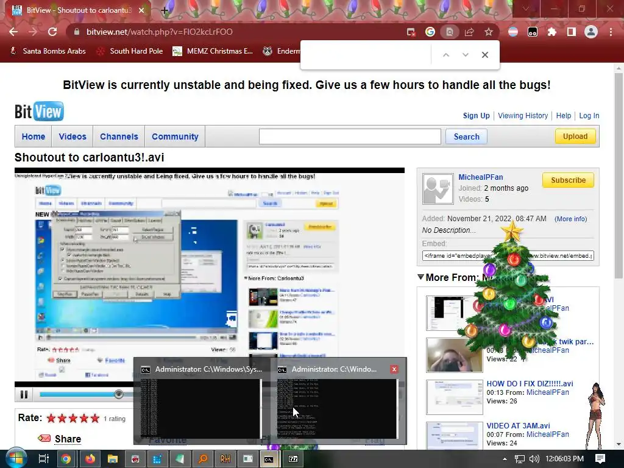This screenshot has height=468, width=624.
Task: Show (More info) for the video
Action: pyautogui.click(x=570, y=219)
